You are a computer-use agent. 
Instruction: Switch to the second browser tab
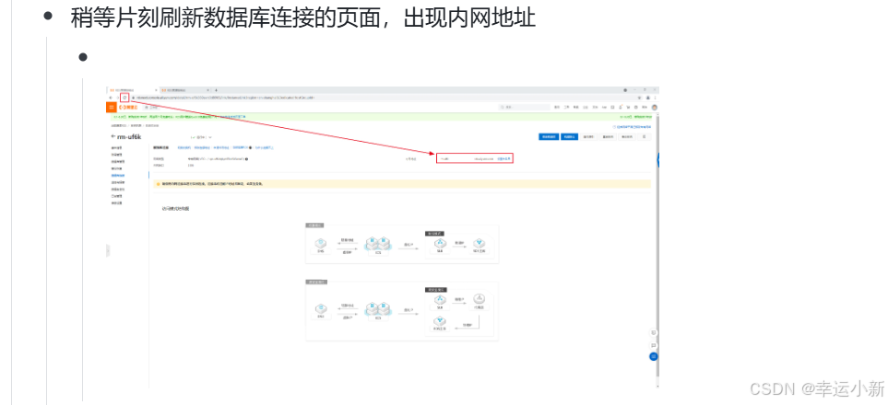184,90
